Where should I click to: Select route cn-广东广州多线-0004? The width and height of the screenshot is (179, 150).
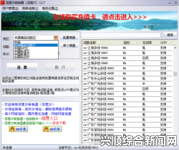(127, 99)
